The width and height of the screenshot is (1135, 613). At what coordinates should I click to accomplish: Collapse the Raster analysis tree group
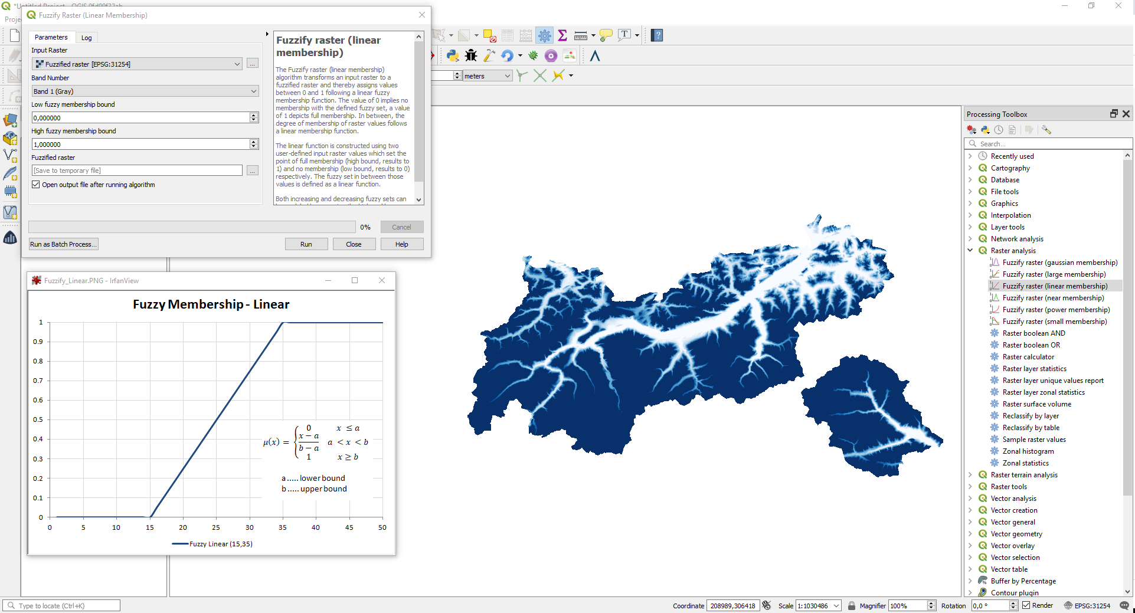click(x=970, y=251)
